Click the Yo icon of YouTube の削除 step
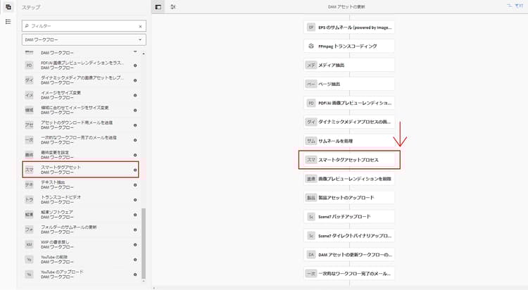This screenshot has width=528, height=290. tap(30, 259)
